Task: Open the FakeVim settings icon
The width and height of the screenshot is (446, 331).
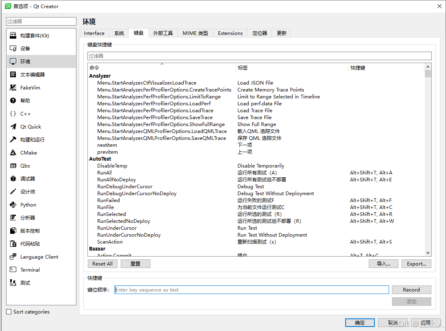Action: pyautogui.click(x=13, y=88)
